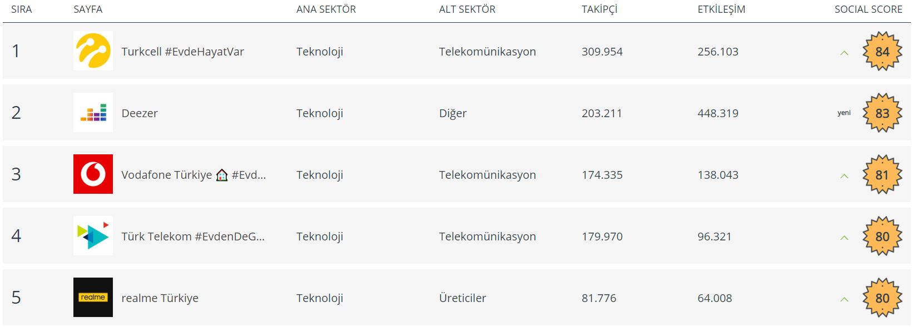Click green up arrow in realme row
The height and width of the screenshot is (327, 917).
coord(844,299)
